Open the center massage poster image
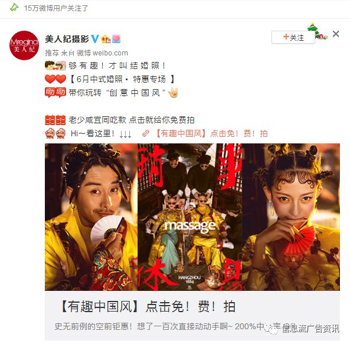This screenshot has width=350, height=344. pyautogui.click(x=189, y=217)
